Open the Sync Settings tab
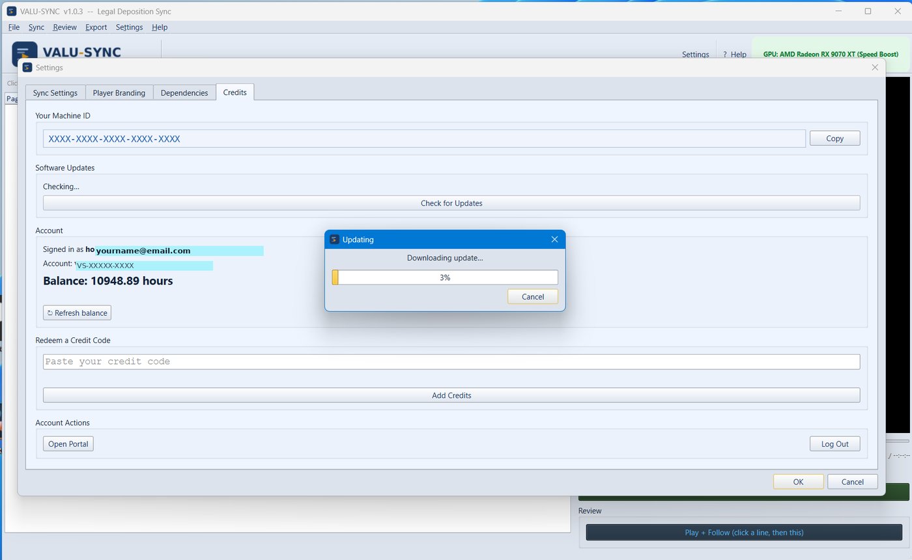This screenshot has height=560, width=912. (55, 92)
